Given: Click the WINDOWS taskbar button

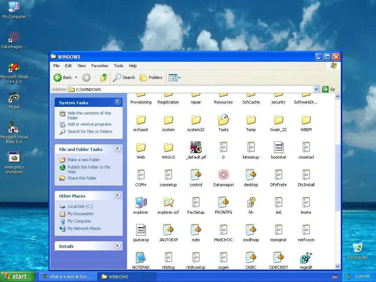Looking at the screenshot, I should coord(127,276).
